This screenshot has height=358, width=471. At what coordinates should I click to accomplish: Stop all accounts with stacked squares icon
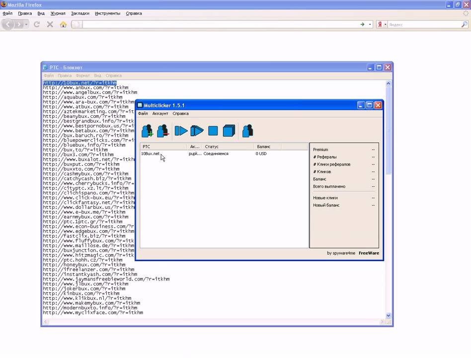point(229,131)
